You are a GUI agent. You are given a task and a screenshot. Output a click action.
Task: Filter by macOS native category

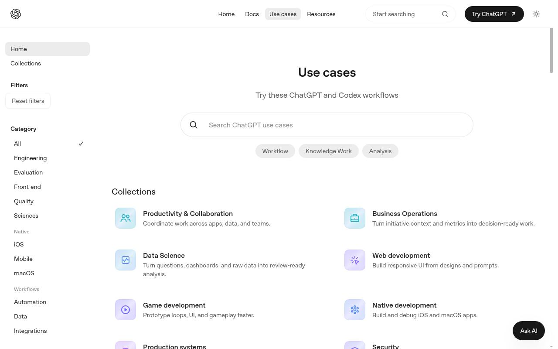tap(48, 273)
